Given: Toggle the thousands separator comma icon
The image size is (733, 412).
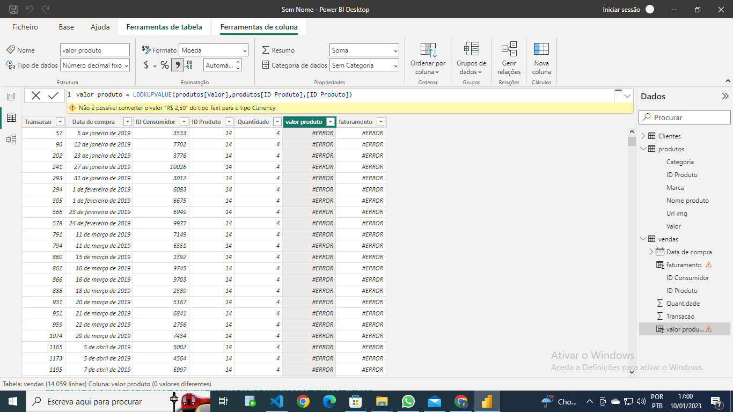Looking at the screenshot, I should [x=177, y=65].
